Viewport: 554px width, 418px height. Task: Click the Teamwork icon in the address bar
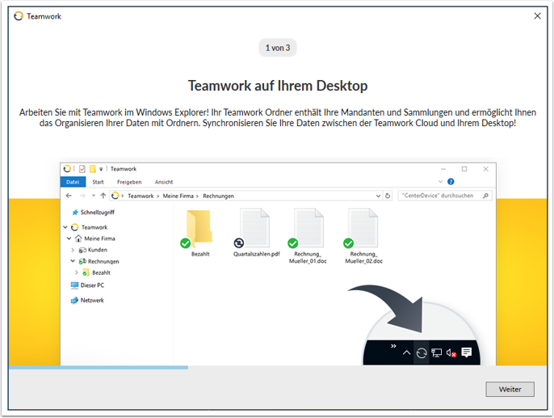pyautogui.click(x=115, y=196)
